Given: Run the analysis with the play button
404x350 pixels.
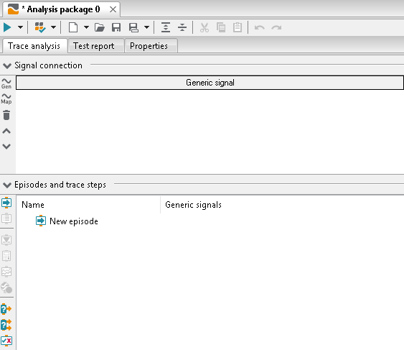Looking at the screenshot, I should click(x=7, y=27).
